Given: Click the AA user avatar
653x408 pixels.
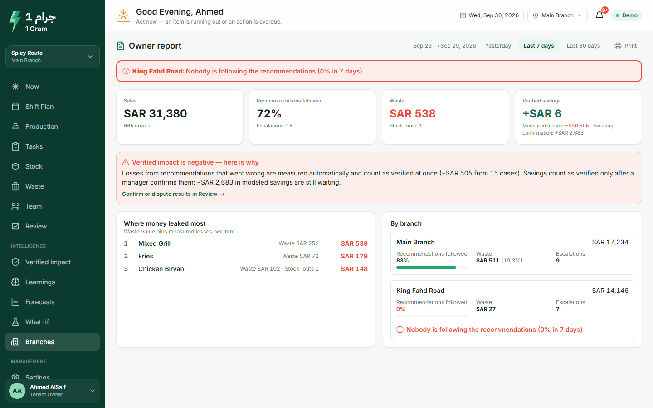Looking at the screenshot, I should pyautogui.click(x=17, y=391).
